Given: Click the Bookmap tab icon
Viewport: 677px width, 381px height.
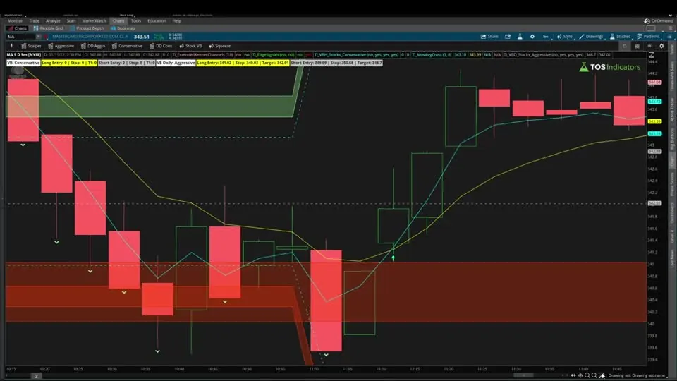Looking at the screenshot, I should 113,28.
